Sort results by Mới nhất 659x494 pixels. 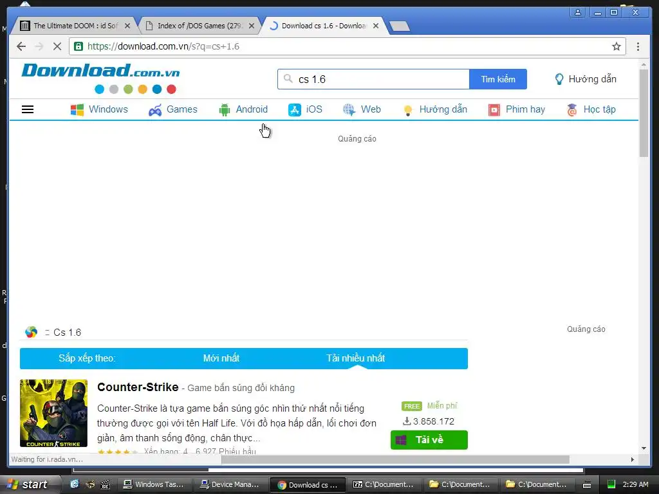point(221,358)
